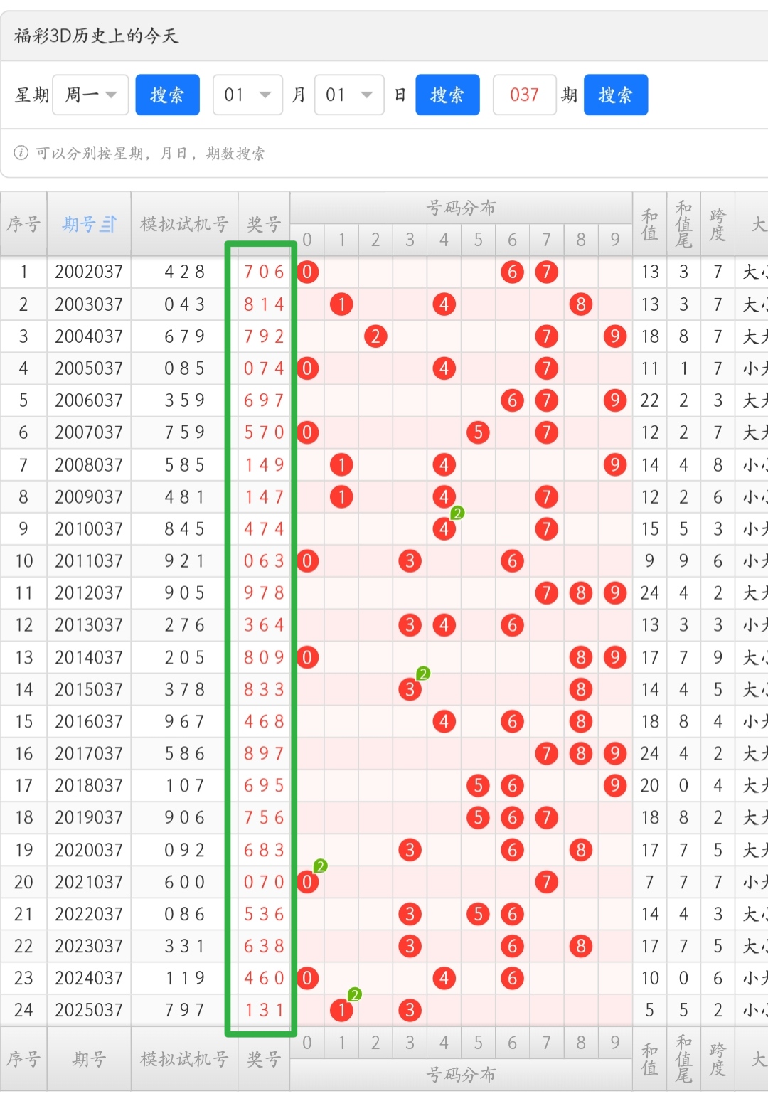Select period 2015037 in the table
The height and width of the screenshot is (1101, 768).
point(89,689)
